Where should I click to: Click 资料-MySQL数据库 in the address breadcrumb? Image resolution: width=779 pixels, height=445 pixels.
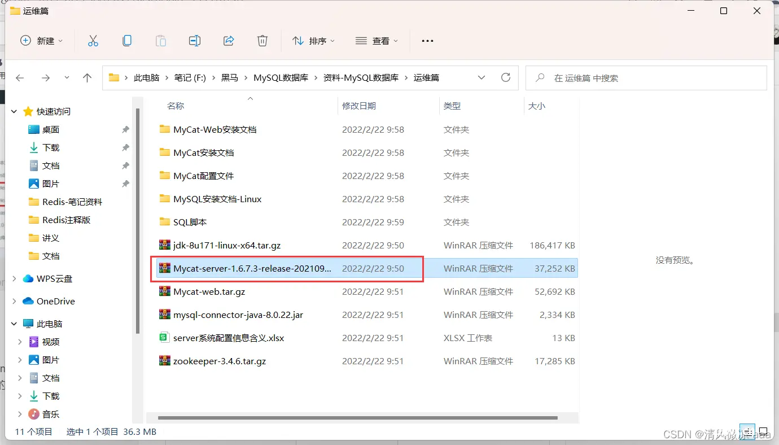coord(361,78)
